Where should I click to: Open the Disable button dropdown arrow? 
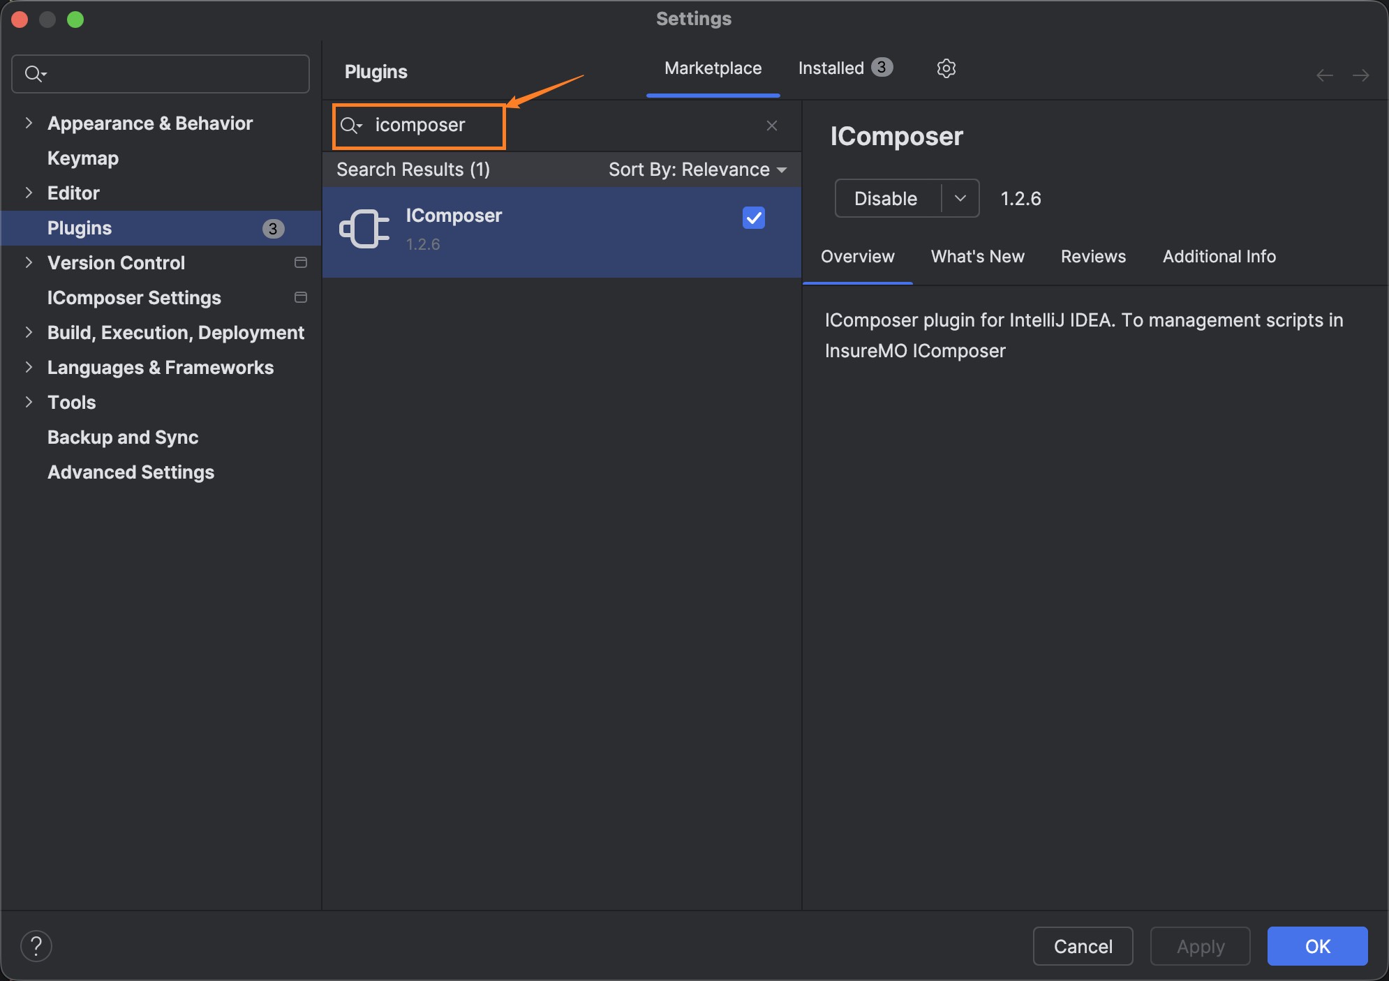(x=960, y=198)
